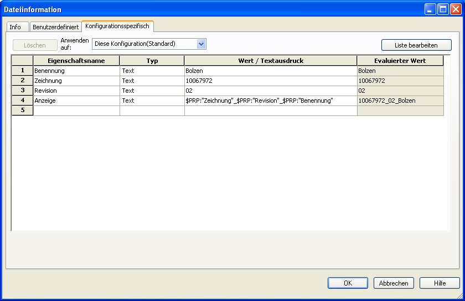Viewport: 465px width, 301px height.
Task: Click the Bolzen value cell in Wert column
Action: point(271,71)
